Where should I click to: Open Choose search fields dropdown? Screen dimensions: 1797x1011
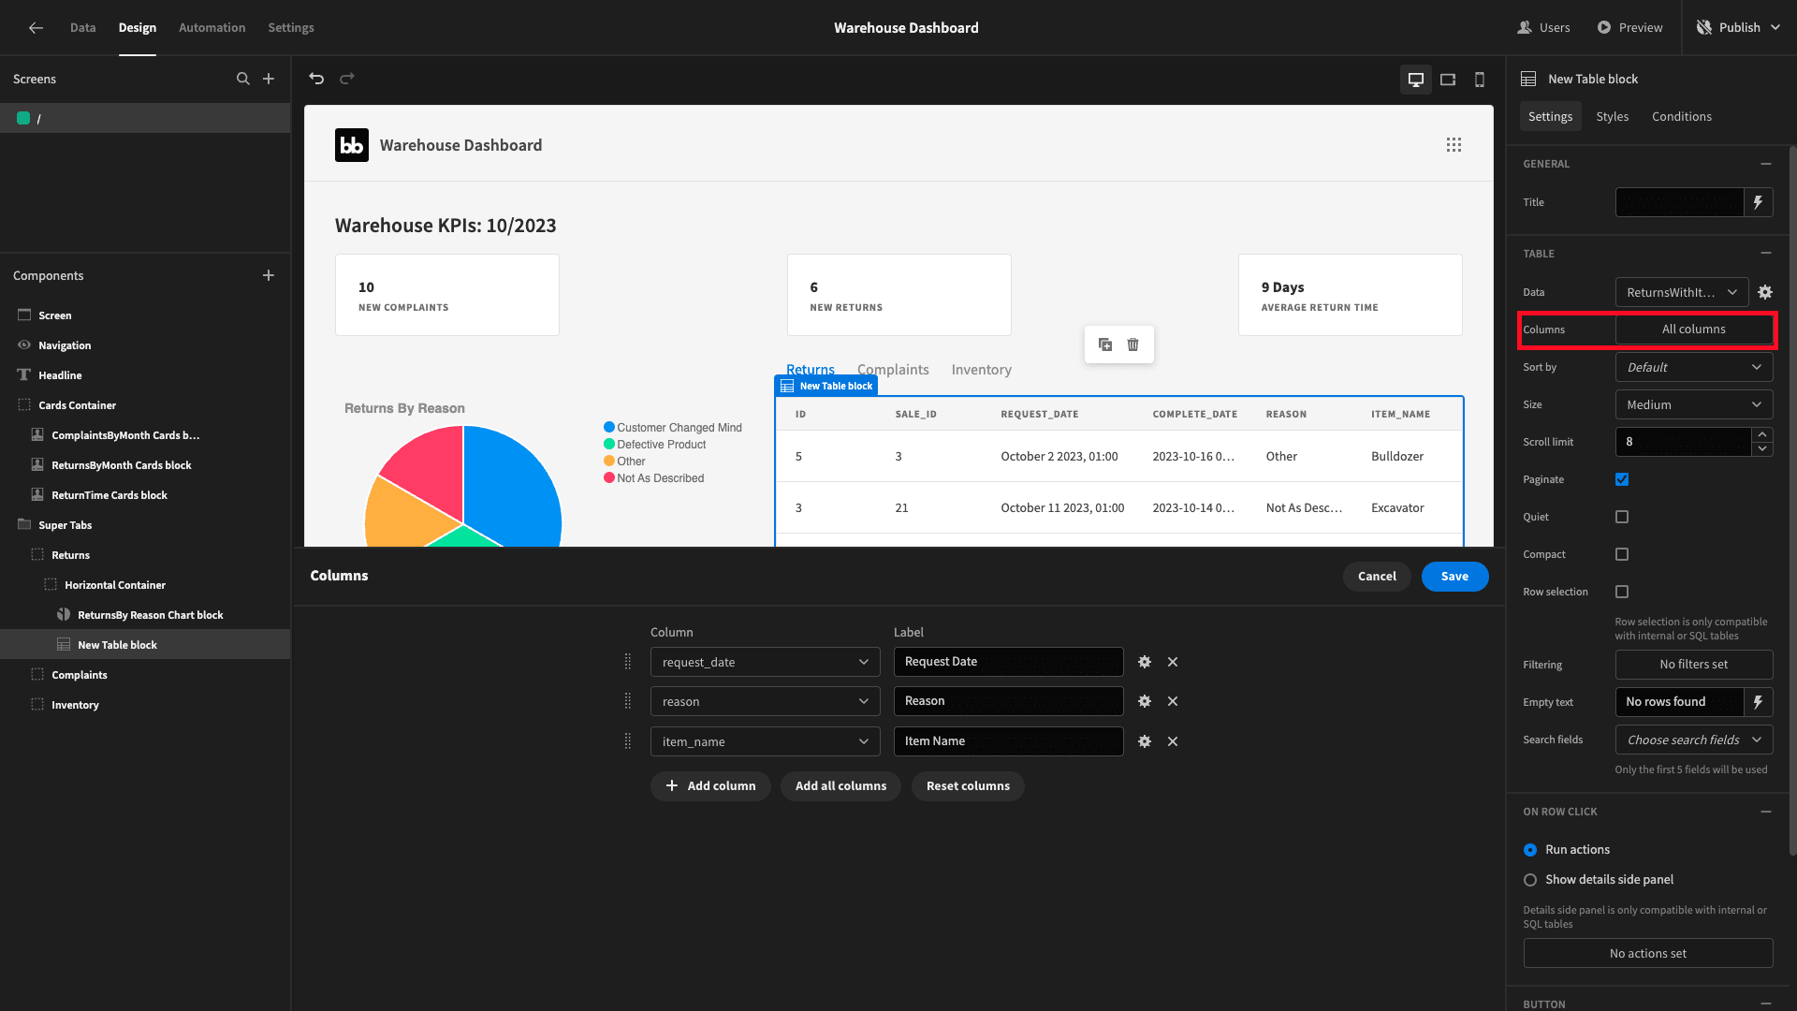1694,740
